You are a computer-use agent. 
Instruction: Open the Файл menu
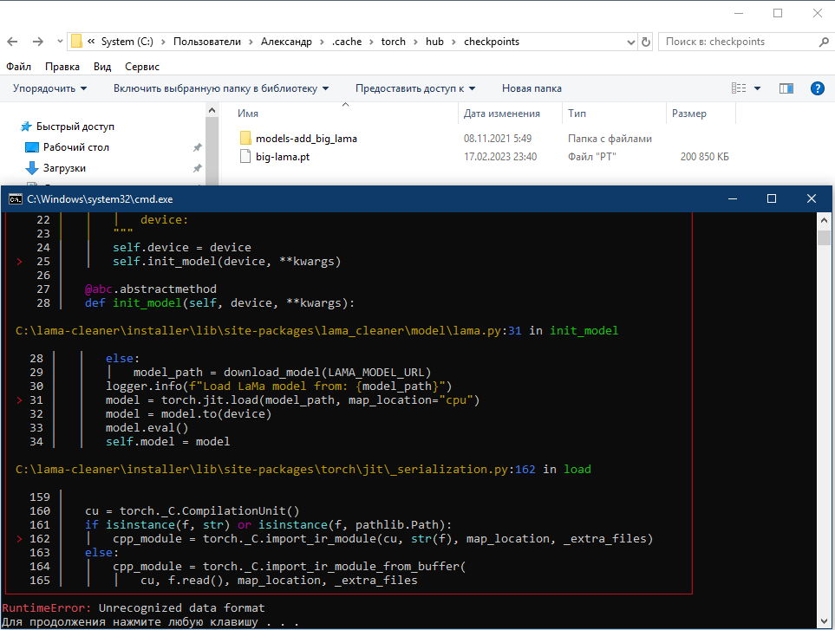coord(19,66)
